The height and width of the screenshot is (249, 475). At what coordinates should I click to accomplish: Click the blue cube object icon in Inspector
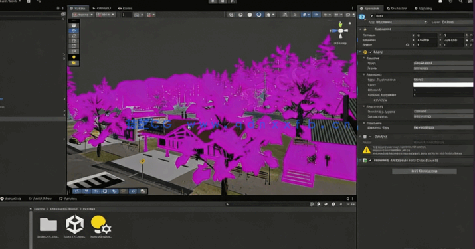click(x=362, y=17)
